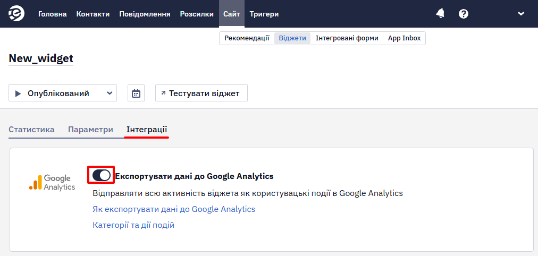Click the Тестувати віджет button
This screenshot has height=256, width=538.
(x=201, y=93)
